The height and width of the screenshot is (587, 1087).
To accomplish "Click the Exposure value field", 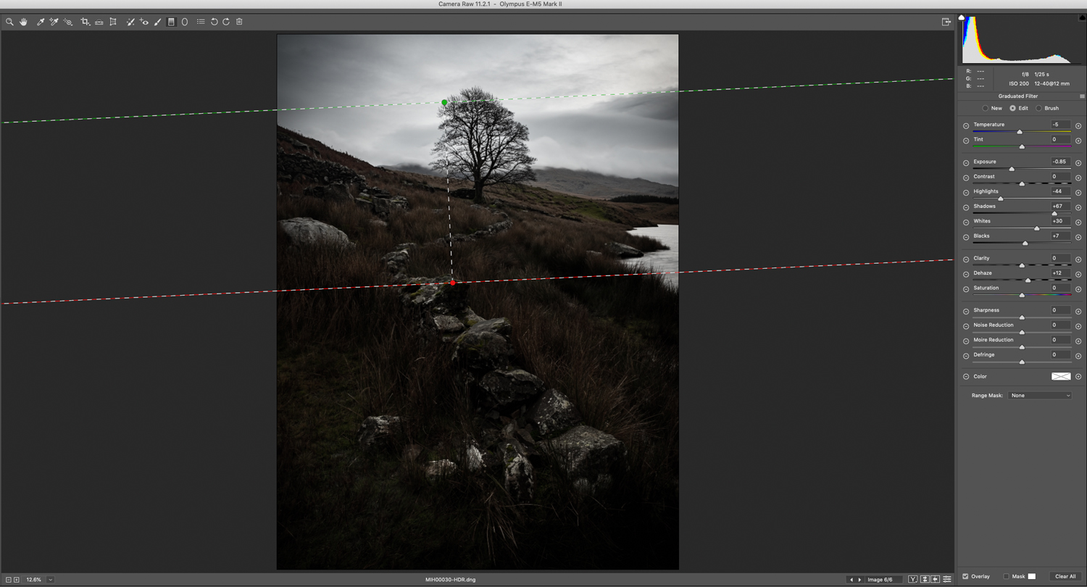I will 1061,162.
